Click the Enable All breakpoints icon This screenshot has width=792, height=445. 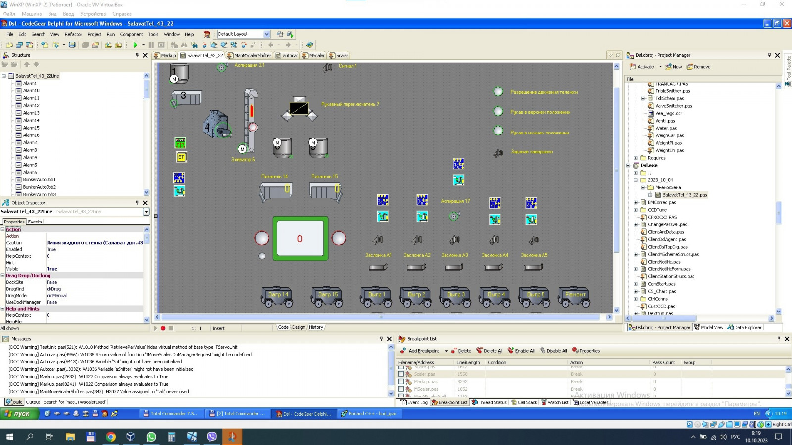tap(511, 351)
